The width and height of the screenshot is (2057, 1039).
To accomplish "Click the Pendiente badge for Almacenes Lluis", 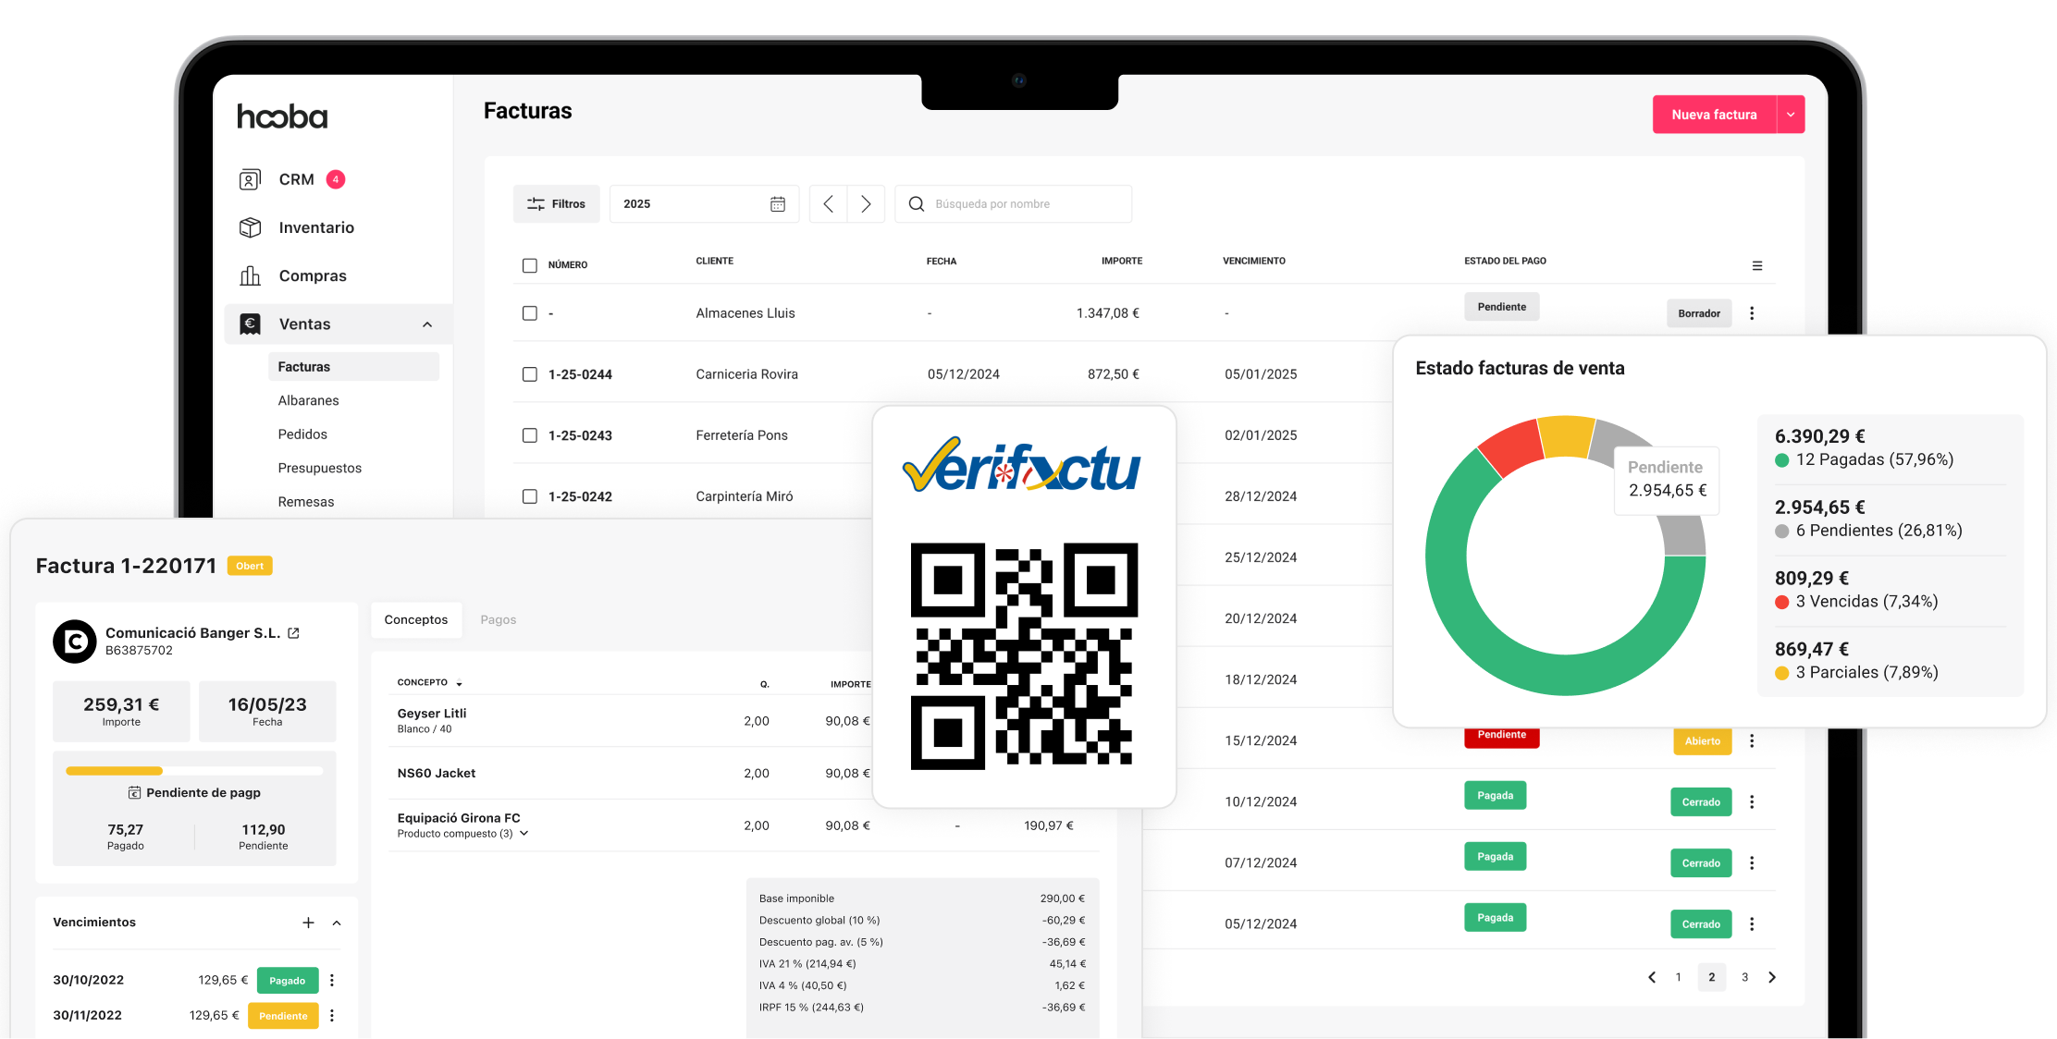I will 1502,307.
